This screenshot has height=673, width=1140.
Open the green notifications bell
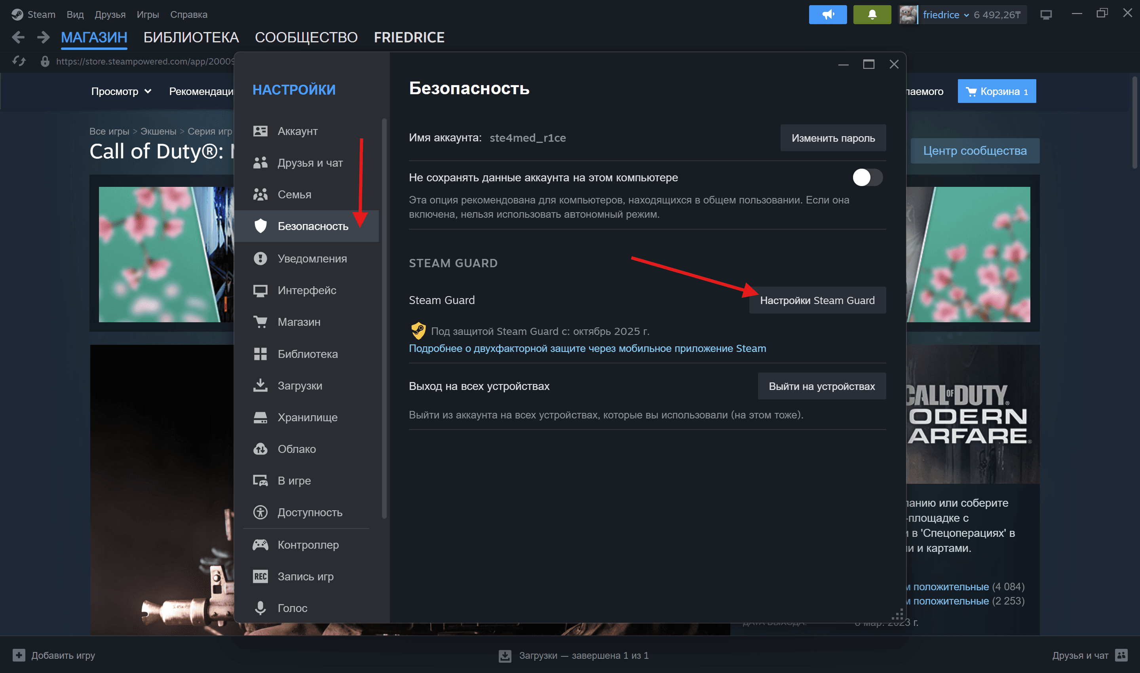872,15
